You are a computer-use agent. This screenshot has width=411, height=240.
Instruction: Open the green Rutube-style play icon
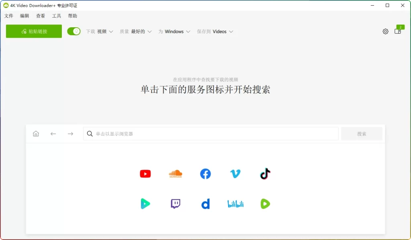tap(265, 203)
